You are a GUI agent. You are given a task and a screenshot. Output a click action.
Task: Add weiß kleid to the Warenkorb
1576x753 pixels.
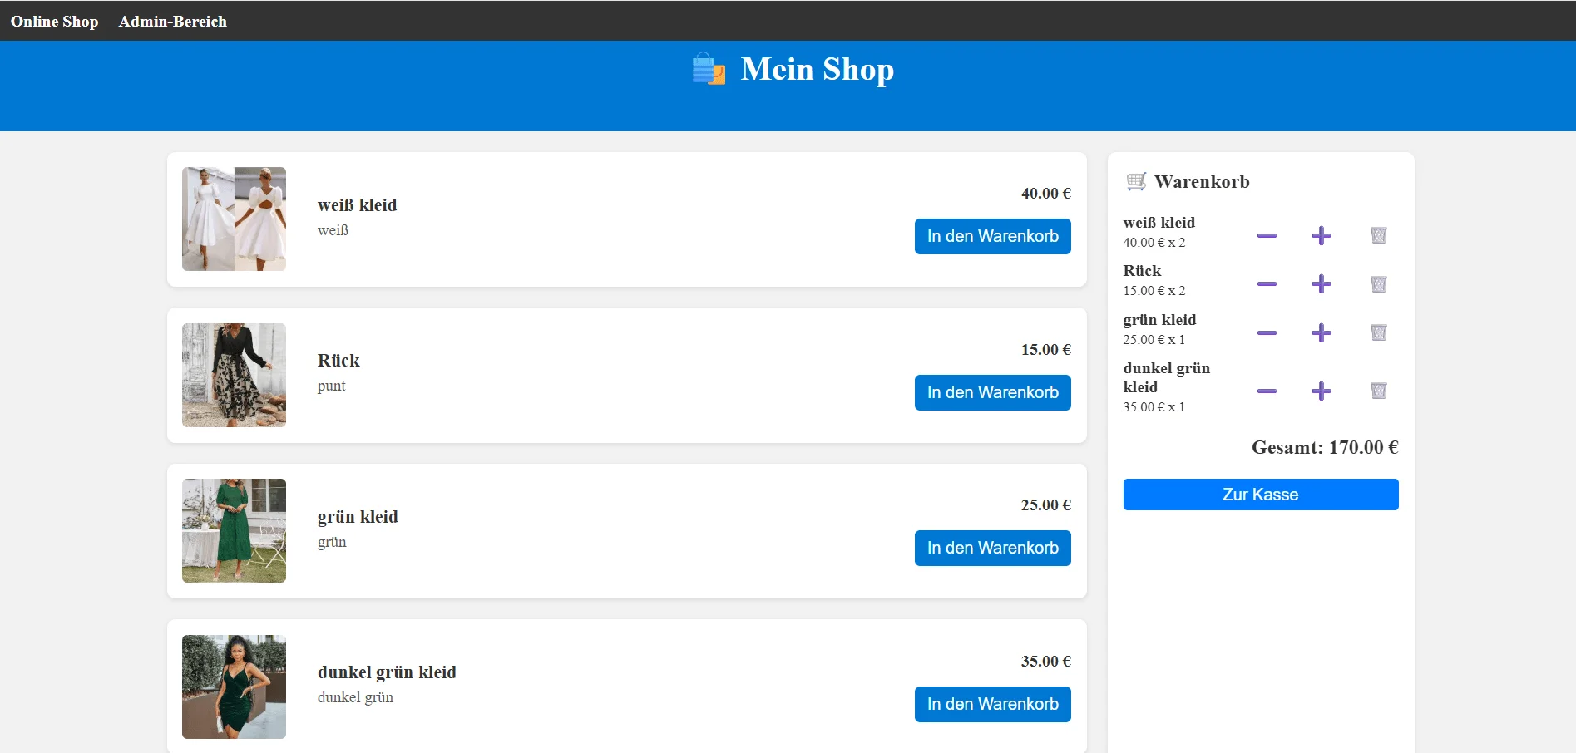click(993, 237)
